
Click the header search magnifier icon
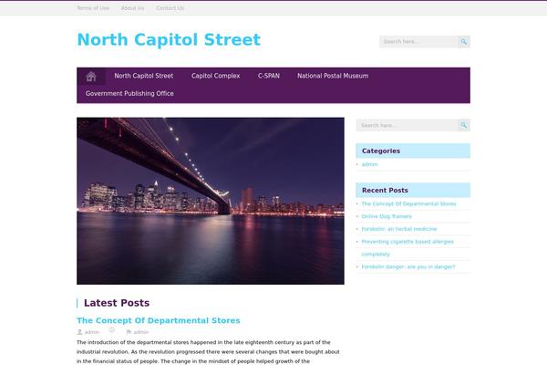point(464,42)
